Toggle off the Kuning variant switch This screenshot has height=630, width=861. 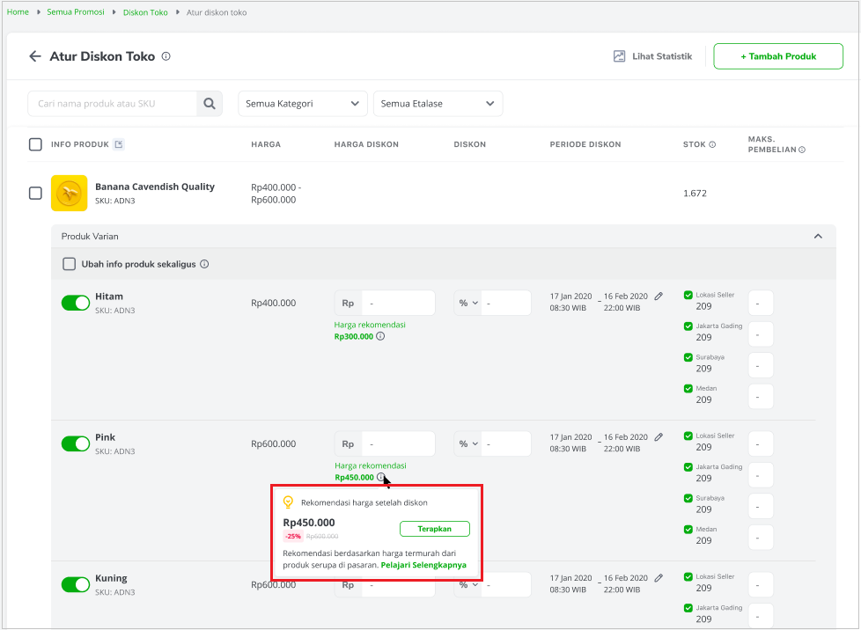[x=75, y=584]
